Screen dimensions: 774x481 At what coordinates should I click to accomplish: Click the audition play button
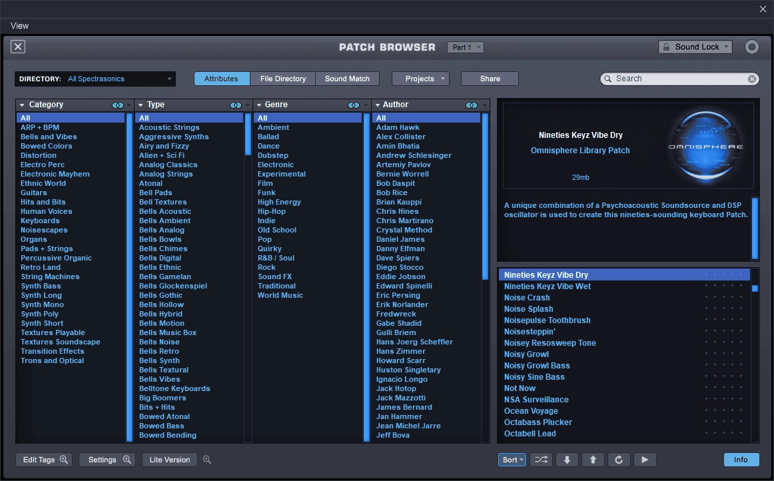pyautogui.click(x=645, y=460)
